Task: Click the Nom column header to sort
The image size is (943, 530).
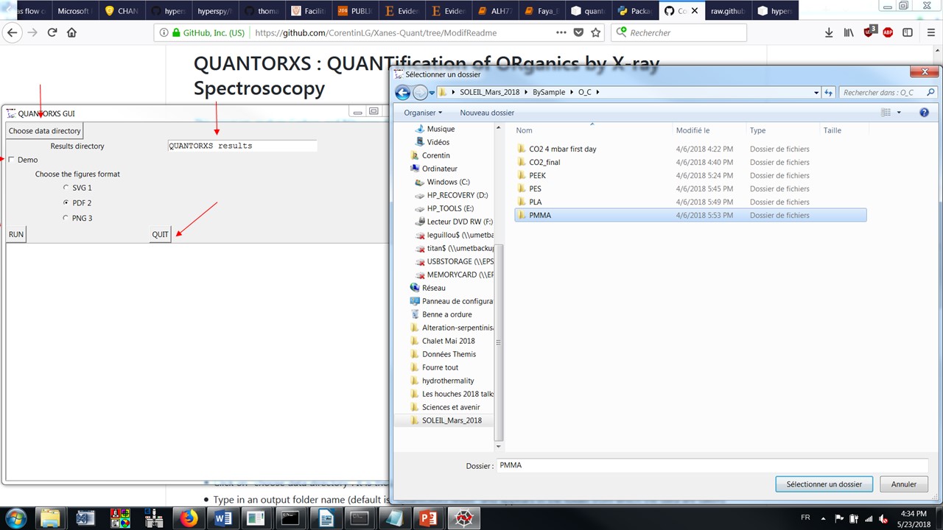Action: [524, 130]
